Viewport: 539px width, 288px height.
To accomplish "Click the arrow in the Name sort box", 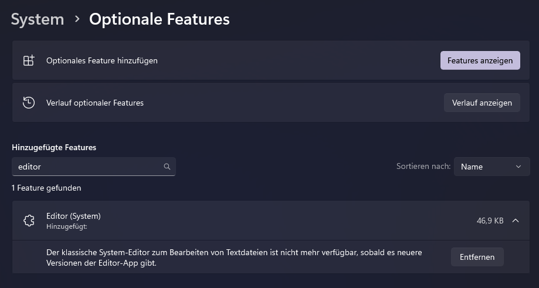I will (518, 167).
